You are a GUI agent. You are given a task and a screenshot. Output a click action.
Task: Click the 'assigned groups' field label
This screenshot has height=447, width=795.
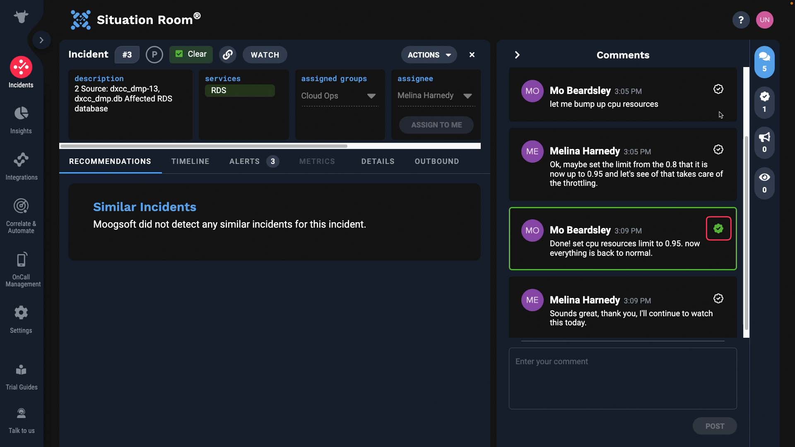click(334, 79)
